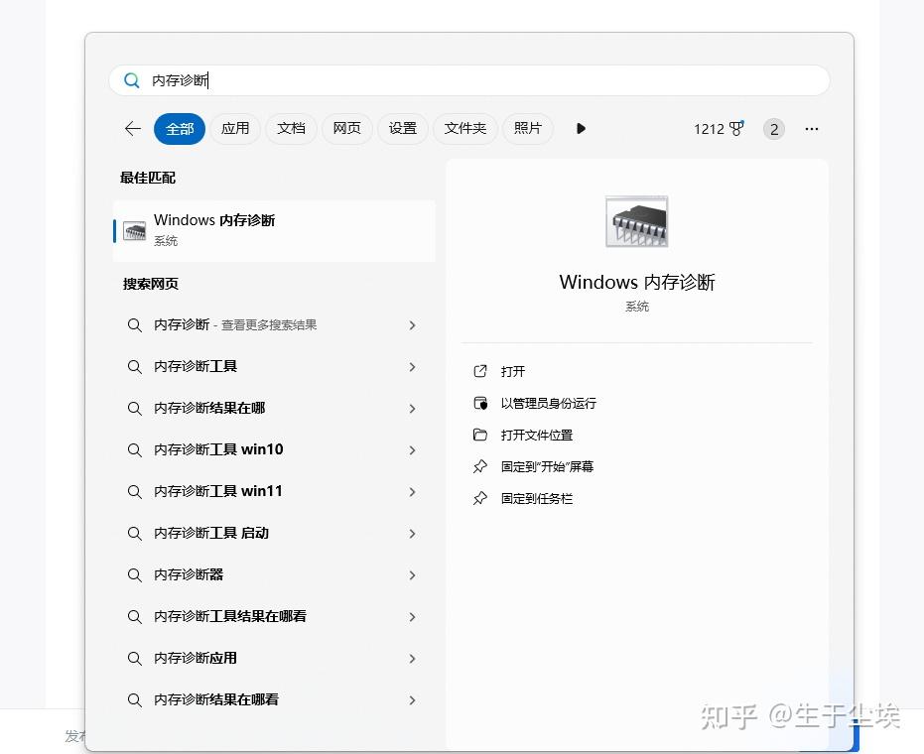Expand chevron beside 内存诊断应用
This screenshot has height=754, width=924.
[x=412, y=659]
